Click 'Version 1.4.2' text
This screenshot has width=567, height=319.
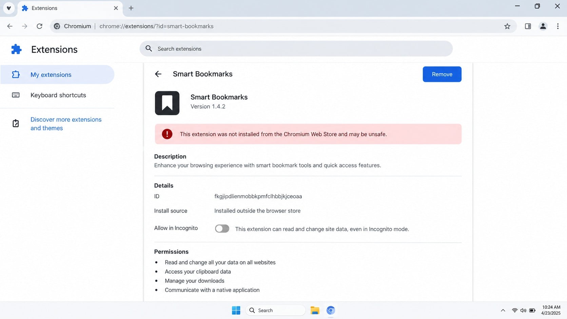click(x=208, y=106)
